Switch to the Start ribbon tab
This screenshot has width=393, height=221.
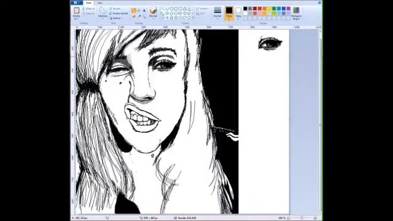pos(88,3)
